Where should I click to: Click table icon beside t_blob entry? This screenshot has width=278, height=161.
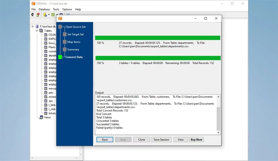46,105
